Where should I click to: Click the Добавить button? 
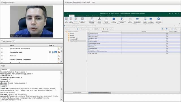pos(97,29)
